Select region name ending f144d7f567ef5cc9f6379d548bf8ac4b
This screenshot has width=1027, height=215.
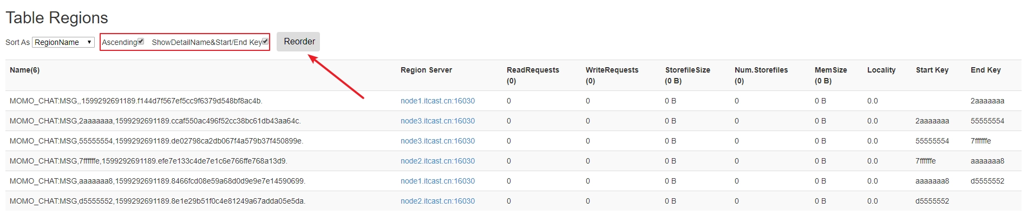click(x=136, y=101)
